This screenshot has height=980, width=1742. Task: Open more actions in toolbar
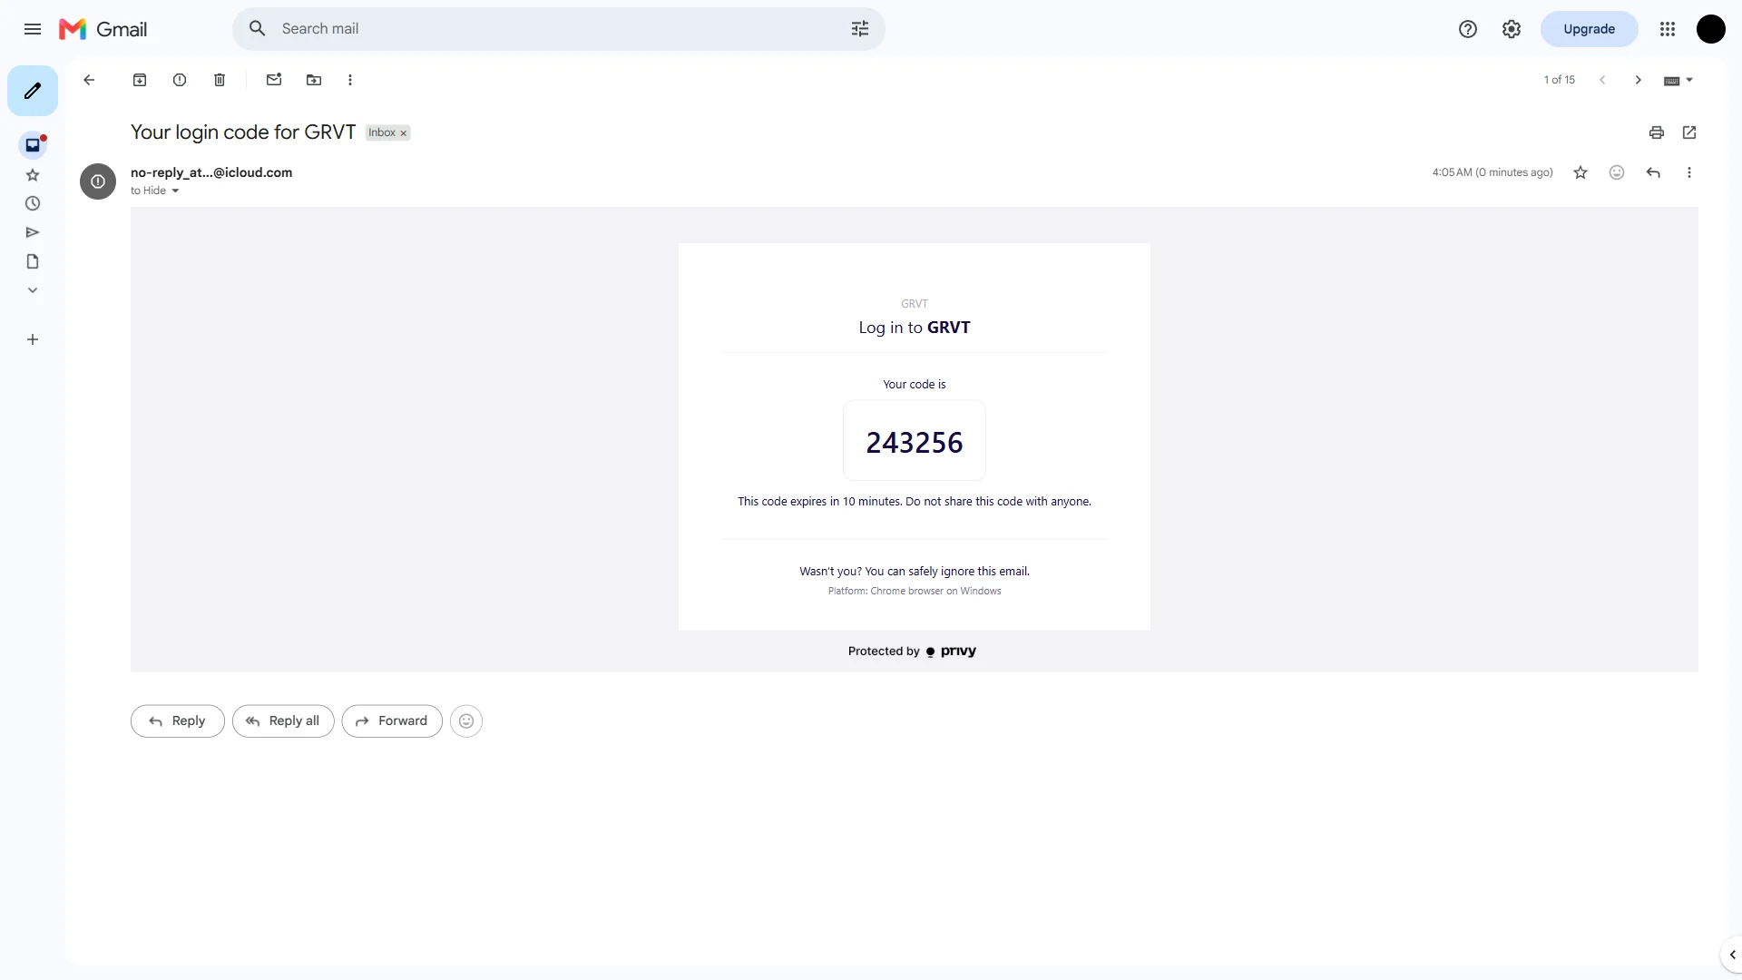pos(350,80)
